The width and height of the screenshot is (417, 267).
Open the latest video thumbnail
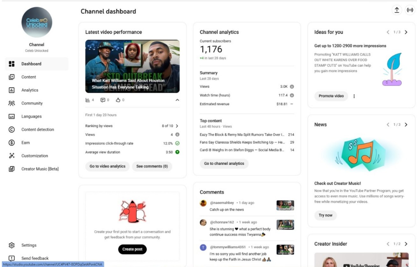pyautogui.click(x=132, y=66)
